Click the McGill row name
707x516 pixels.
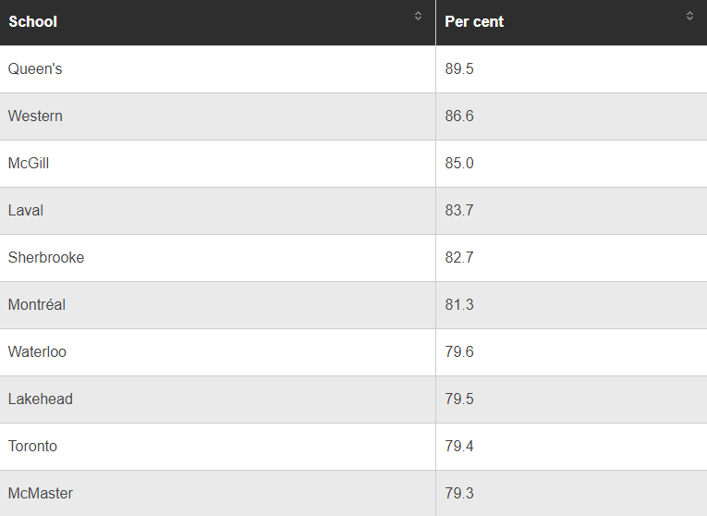tap(29, 164)
